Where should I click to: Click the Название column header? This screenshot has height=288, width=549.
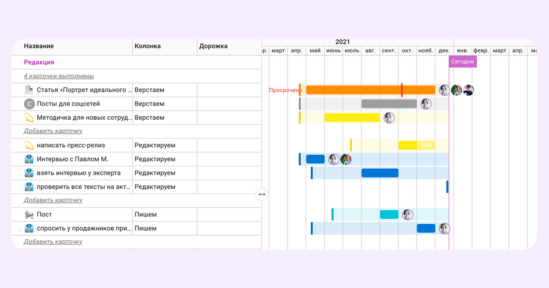tap(39, 46)
